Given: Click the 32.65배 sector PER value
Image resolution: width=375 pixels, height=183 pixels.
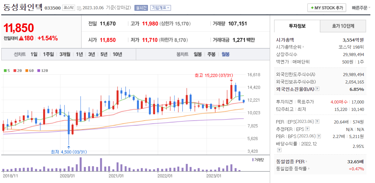Looking at the screenshot, I should click(356, 161).
